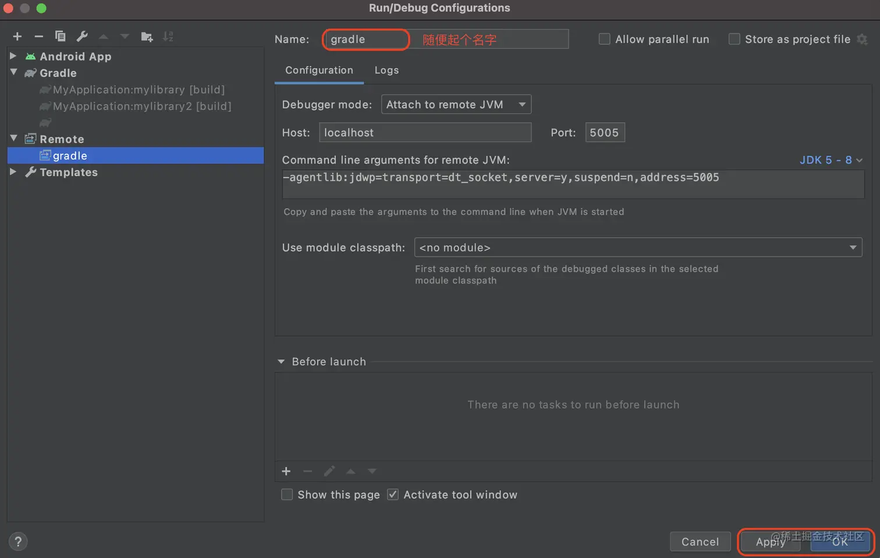880x558 pixels.
Task: Click the Name input field
Action: click(x=446, y=39)
